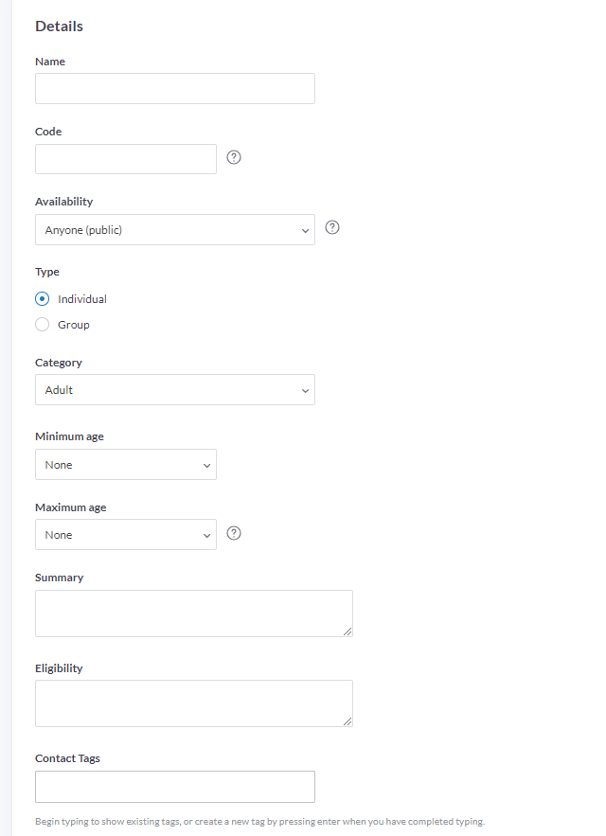Click the Summary textarea resize handle
This screenshot has width=606, height=836.
pyautogui.click(x=348, y=631)
